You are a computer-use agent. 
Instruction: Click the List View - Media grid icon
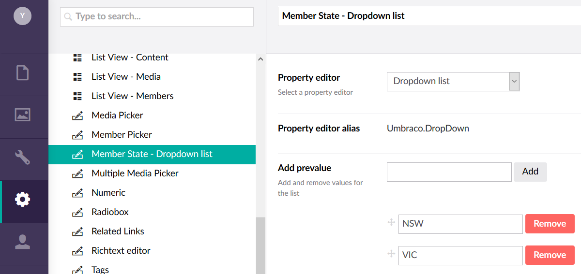[x=77, y=77]
